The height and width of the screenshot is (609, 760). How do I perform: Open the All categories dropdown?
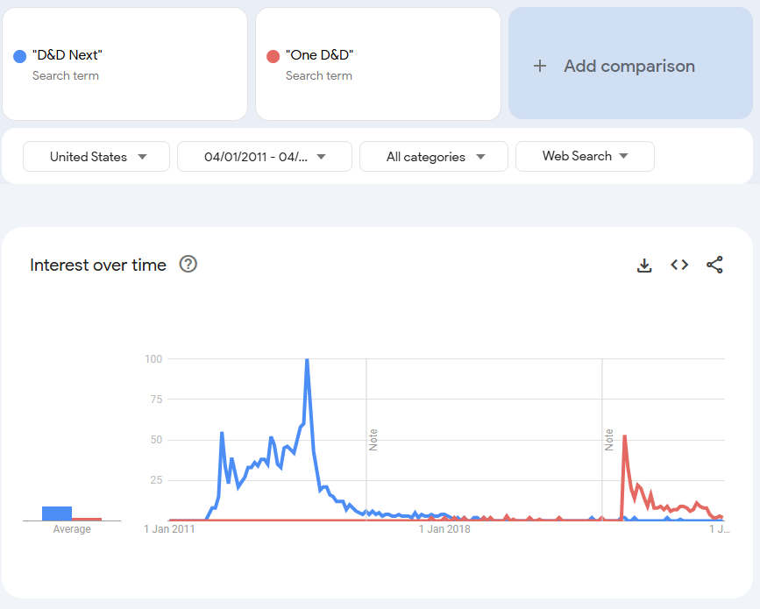pyautogui.click(x=434, y=157)
